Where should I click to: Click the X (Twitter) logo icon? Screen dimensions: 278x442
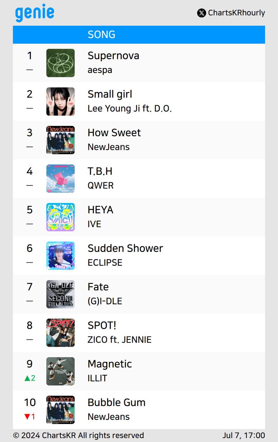pyautogui.click(x=202, y=13)
